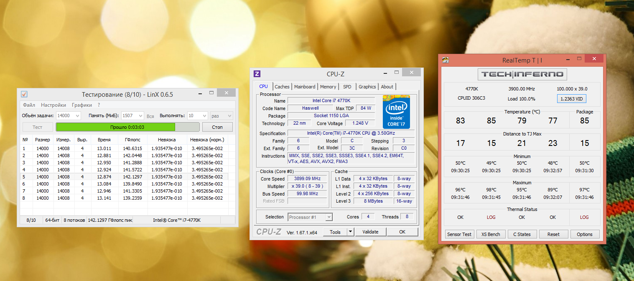This screenshot has width=634, height=281.
Task: Stop the test with the Стоп button
Action: click(217, 127)
